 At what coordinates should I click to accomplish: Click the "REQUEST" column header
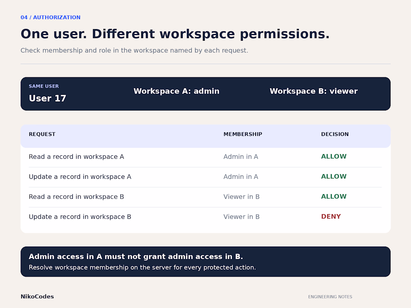pos(42,134)
